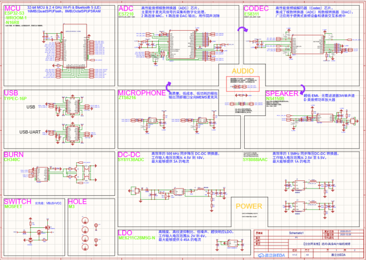366x260 pixels.
Task: Click the HOLE section heading
Action: tap(77, 202)
